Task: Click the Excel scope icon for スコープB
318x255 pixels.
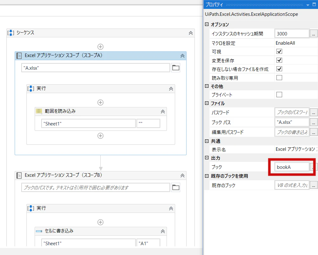Action: point(19,175)
